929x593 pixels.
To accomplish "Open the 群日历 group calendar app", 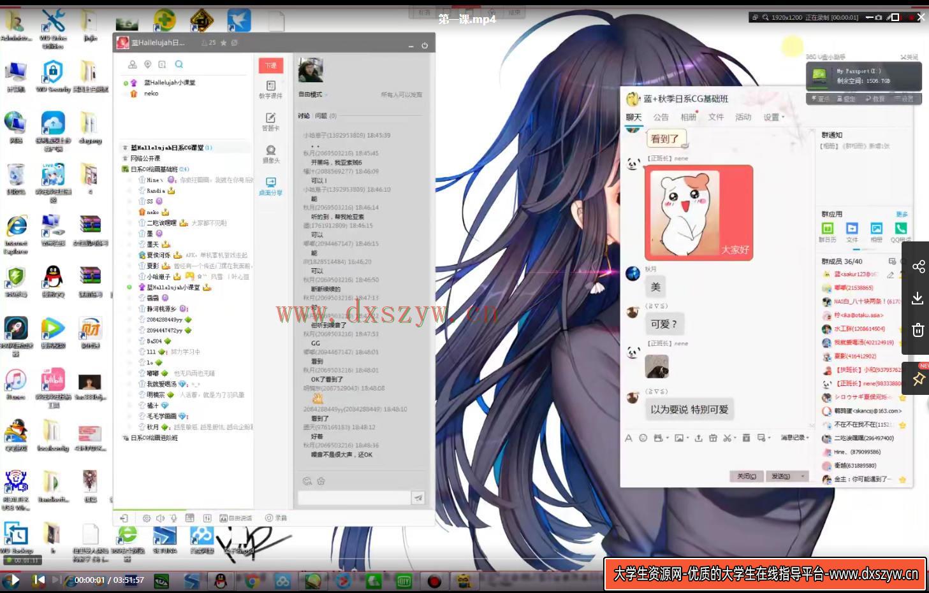I will click(827, 232).
